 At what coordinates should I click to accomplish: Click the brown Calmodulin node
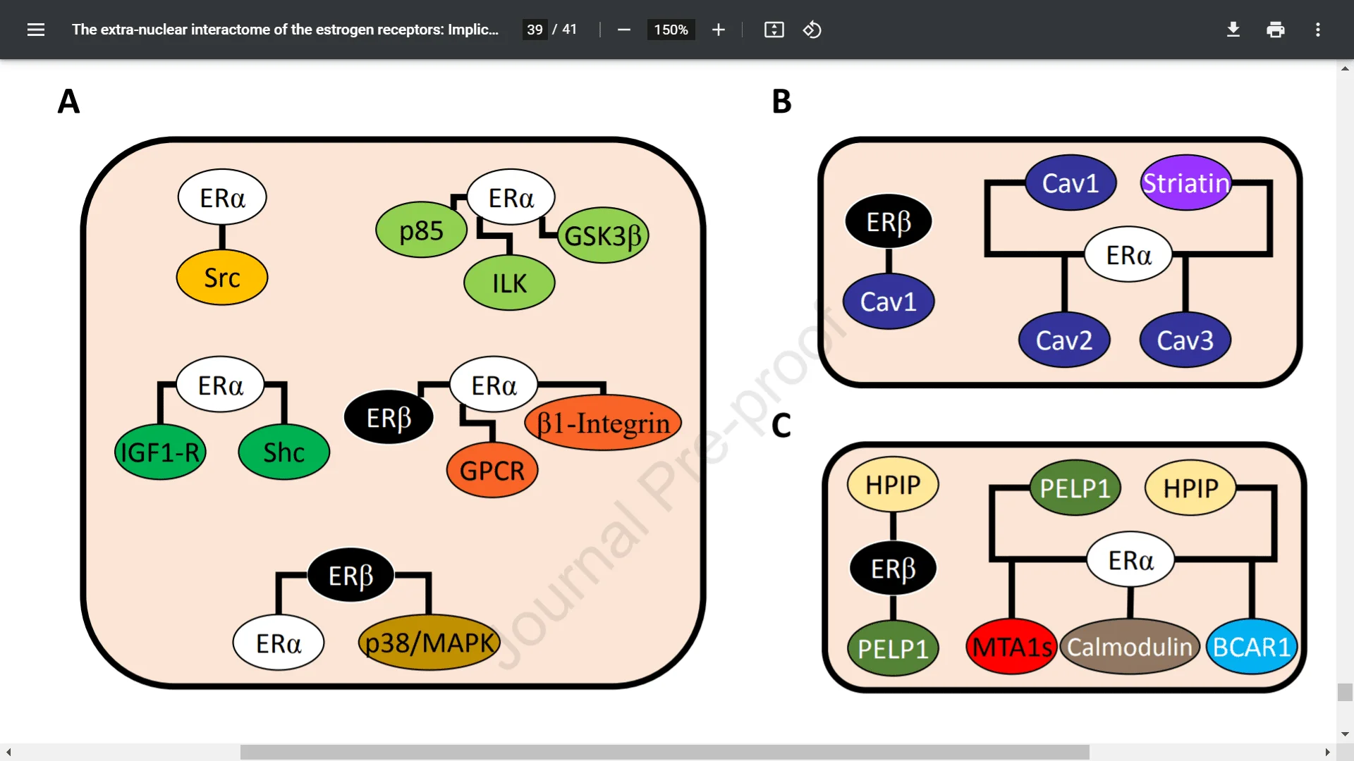tap(1130, 647)
